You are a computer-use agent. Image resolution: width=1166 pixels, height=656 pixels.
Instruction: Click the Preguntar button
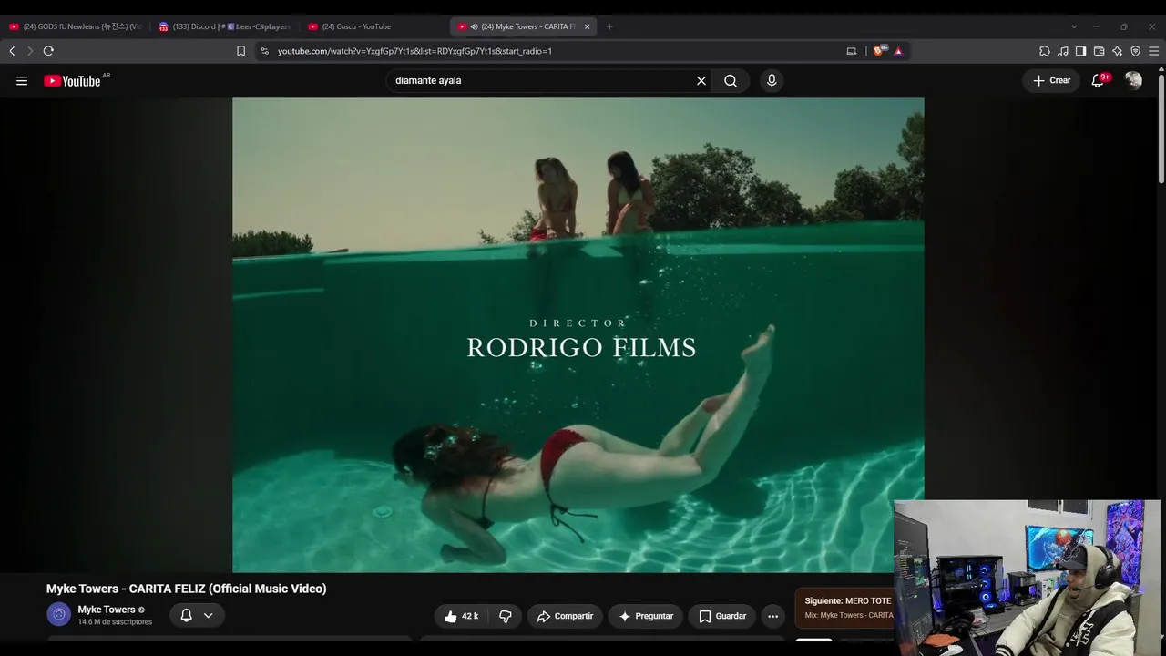(645, 616)
